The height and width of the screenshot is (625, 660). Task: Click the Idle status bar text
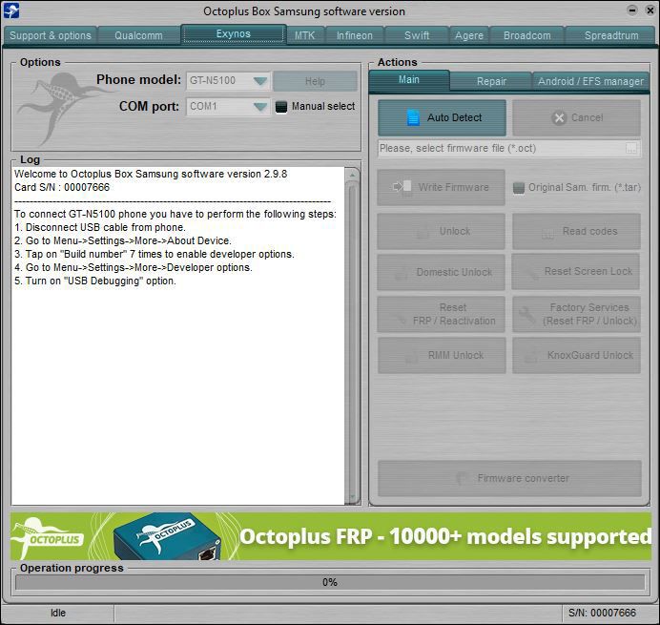pos(58,613)
